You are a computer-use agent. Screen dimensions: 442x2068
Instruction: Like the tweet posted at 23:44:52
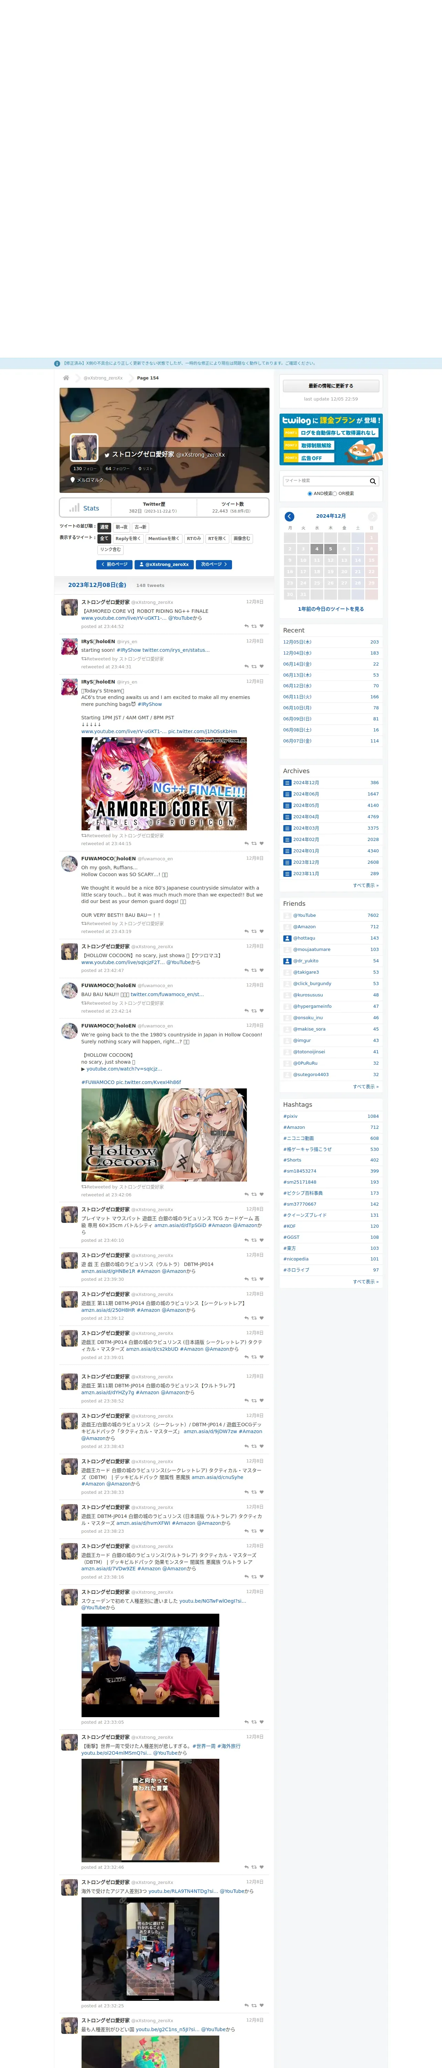[262, 626]
